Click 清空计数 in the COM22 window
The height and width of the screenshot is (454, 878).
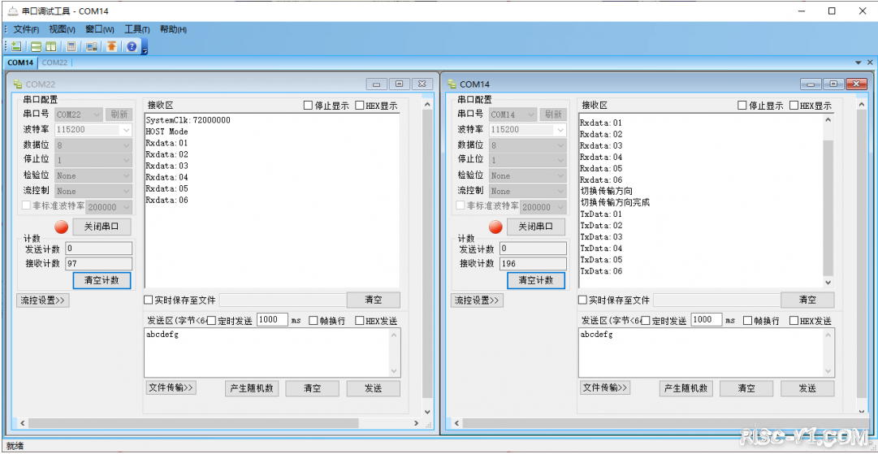(102, 280)
